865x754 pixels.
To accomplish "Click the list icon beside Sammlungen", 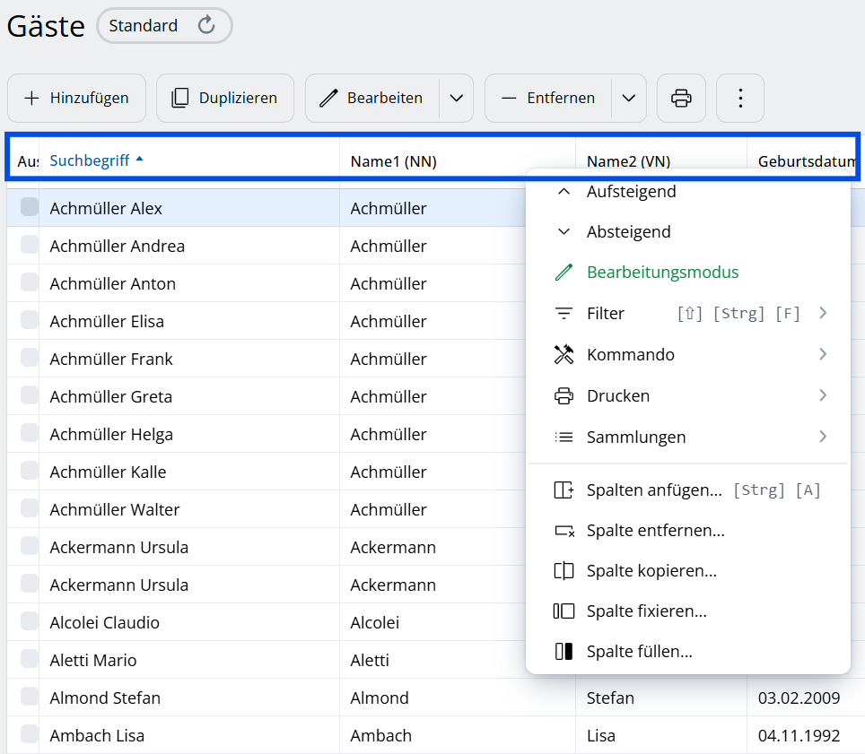I will tap(564, 438).
